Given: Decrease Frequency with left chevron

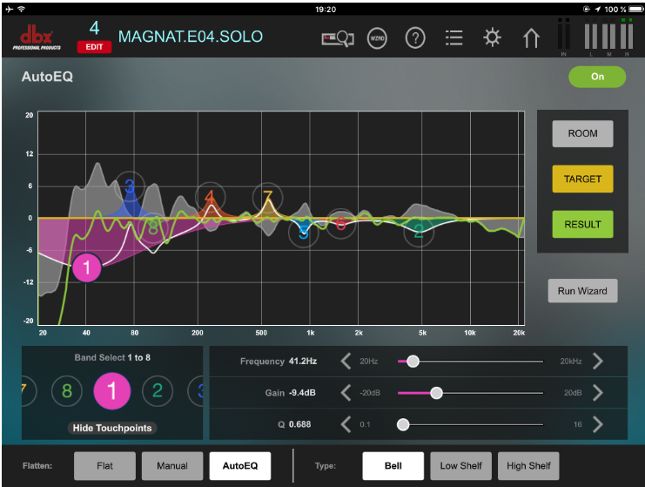Looking at the screenshot, I should (346, 362).
